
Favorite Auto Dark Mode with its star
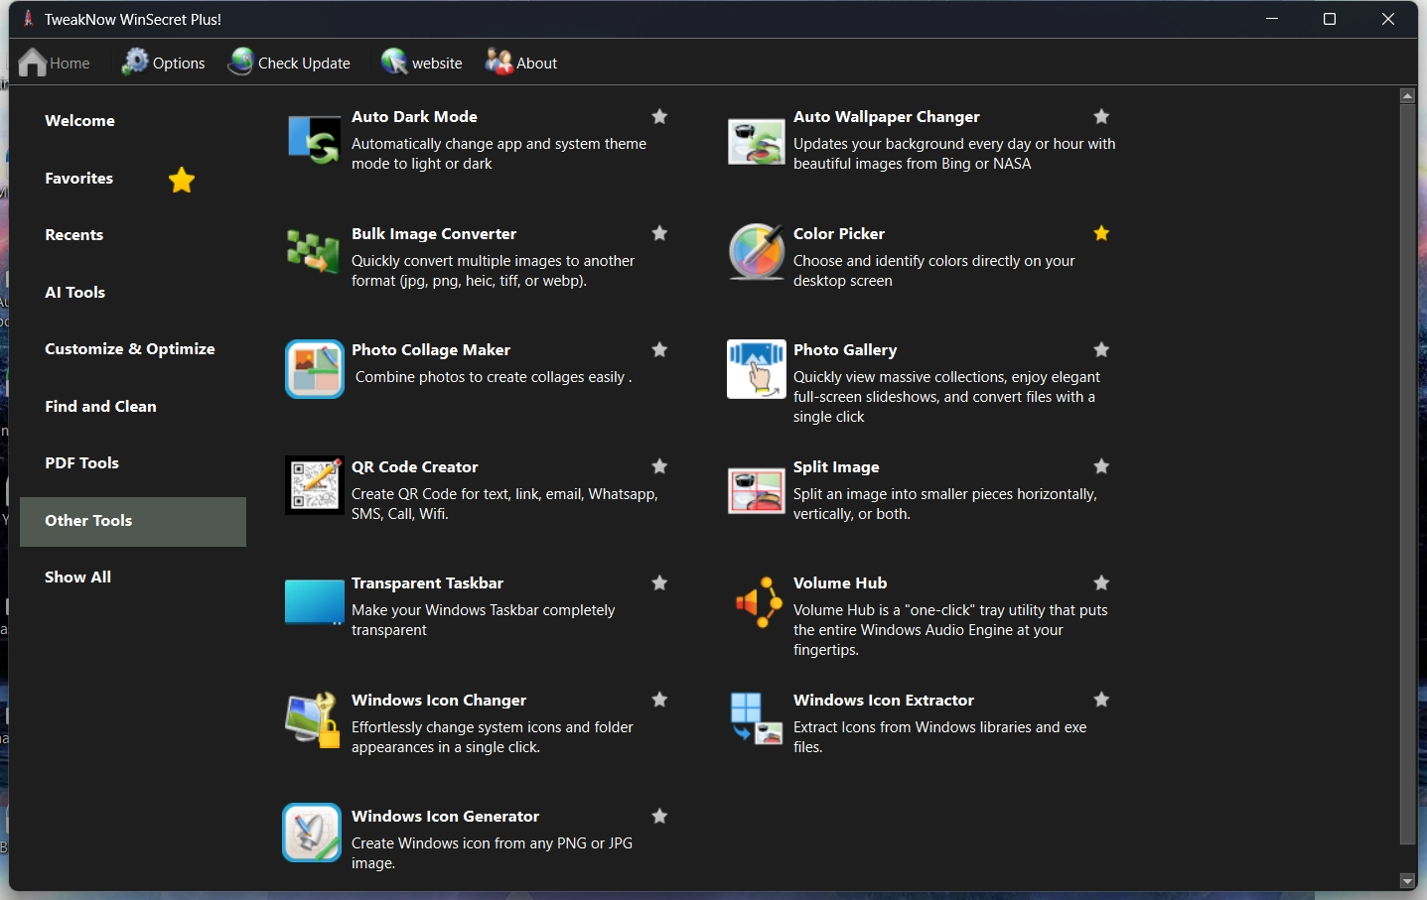[659, 116]
